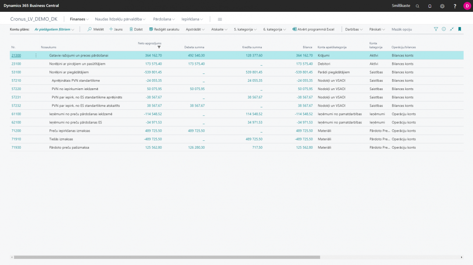Show the information FactBox icon
473x265 pixels.
(x=444, y=29)
